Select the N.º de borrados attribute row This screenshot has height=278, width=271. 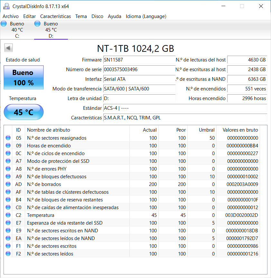click(77, 184)
